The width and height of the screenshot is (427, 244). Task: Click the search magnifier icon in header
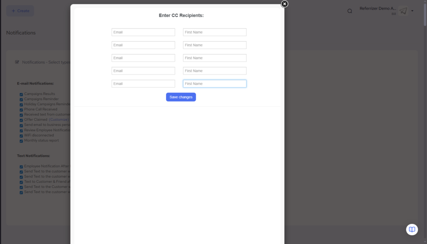click(x=350, y=11)
